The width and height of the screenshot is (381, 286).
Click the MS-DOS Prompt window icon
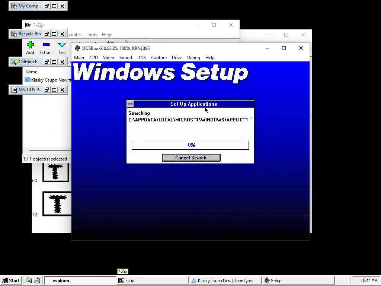14,90
